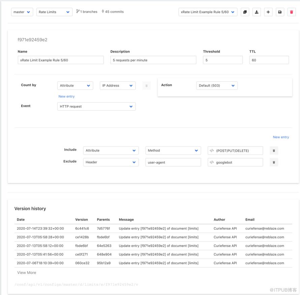Open the IP Address dropdown
300x295 pixels.
point(118,85)
